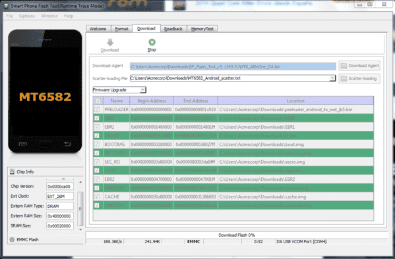
Task: Click the EMMC Flash label
Action: coord(28,240)
